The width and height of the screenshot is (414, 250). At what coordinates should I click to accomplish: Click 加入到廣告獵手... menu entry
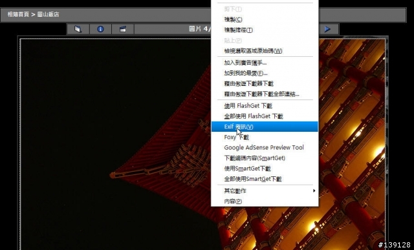[x=265, y=63]
